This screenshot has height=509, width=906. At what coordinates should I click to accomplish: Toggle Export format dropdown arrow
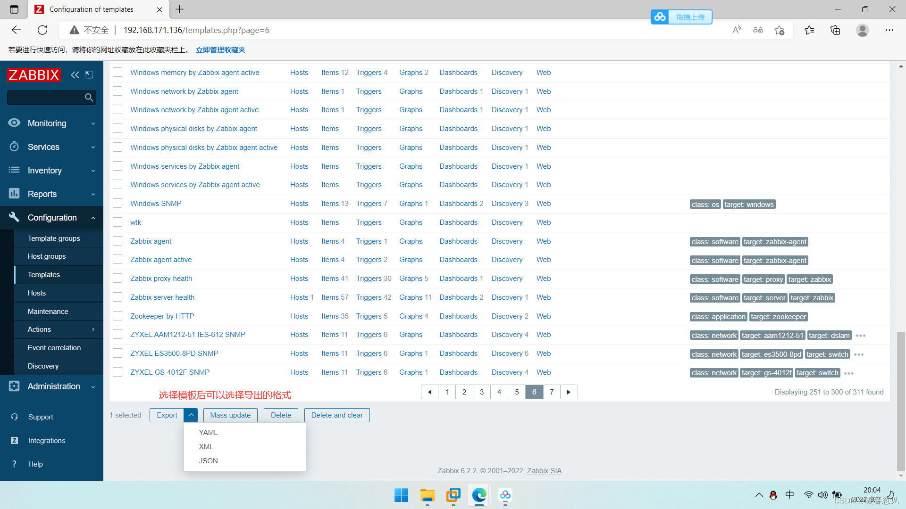point(191,415)
